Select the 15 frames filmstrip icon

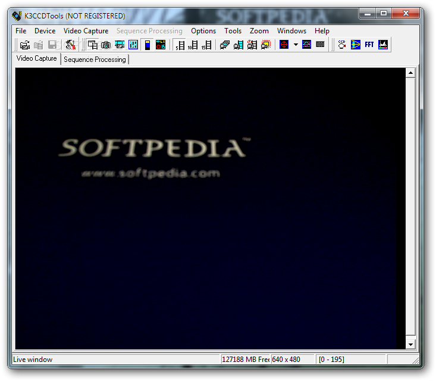[x=206, y=45]
